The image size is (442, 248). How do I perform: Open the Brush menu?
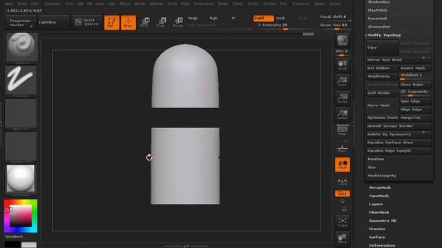pyautogui.click(x=22, y=3)
